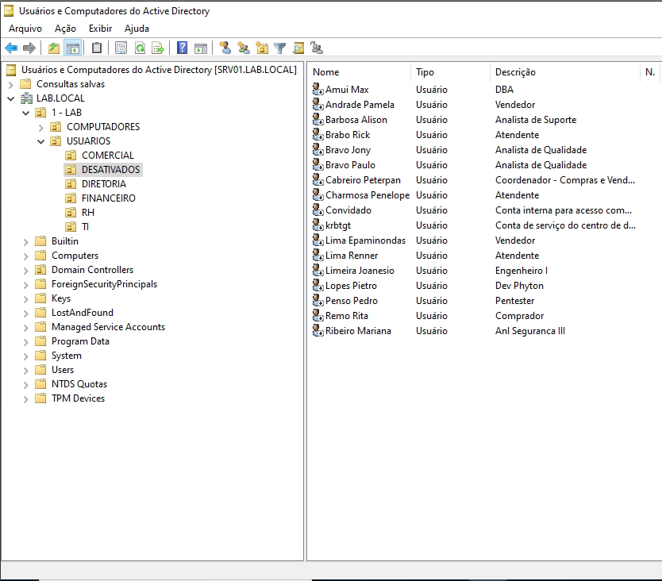Screen dimensions: 662x581
Task: Click the OU folder icon next to Domain Controllers
Action: point(40,270)
